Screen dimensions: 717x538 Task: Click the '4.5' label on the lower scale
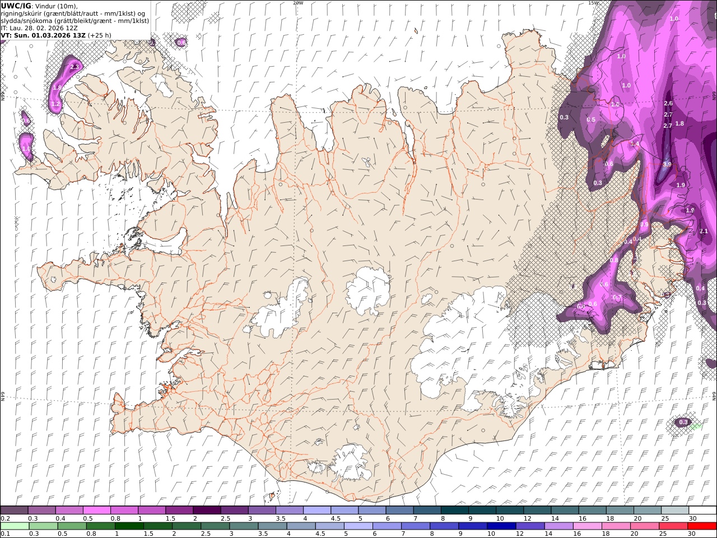(320, 534)
